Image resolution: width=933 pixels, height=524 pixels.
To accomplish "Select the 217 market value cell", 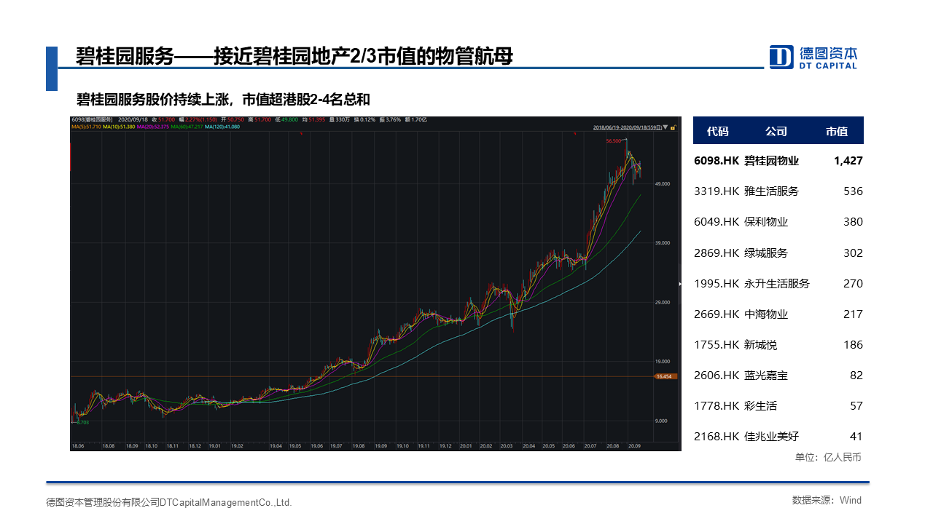I will coord(853,314).
